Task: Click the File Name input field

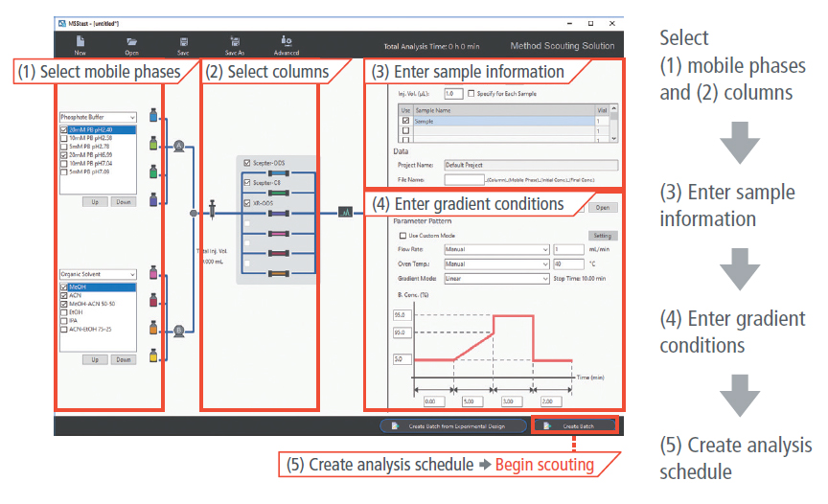Action: (464, 180)
